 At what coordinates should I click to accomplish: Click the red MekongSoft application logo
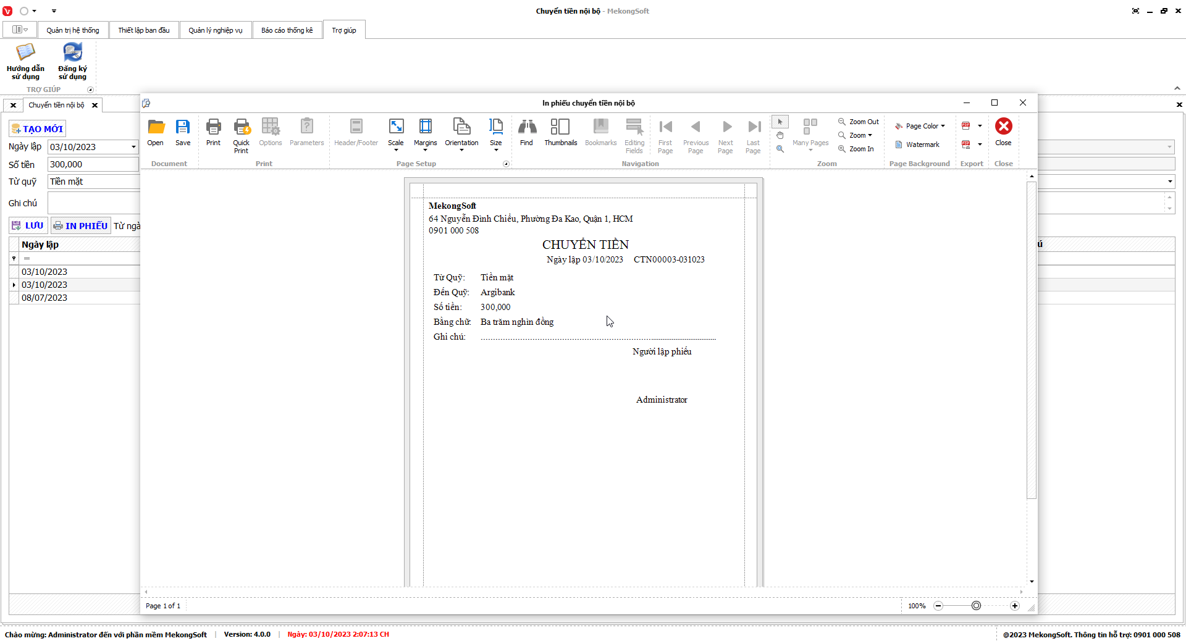[x=7, y=11]
